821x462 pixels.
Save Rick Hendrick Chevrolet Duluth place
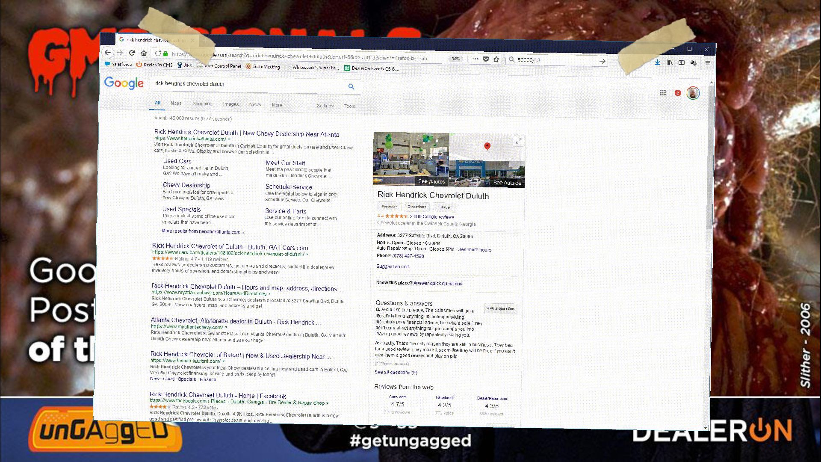point(445,207)
